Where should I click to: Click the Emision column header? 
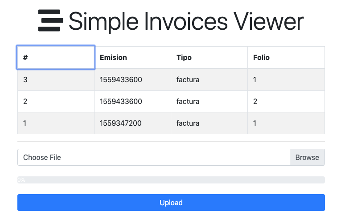coord(133,57)
